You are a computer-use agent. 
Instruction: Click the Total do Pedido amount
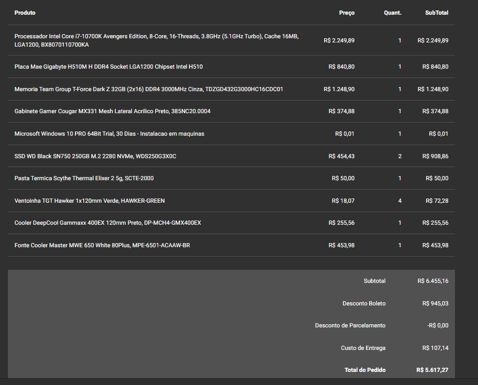click(432, 370)
